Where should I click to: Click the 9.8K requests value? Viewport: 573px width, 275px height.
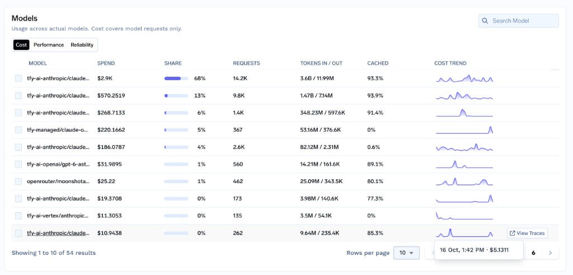[x=238, y=95]
